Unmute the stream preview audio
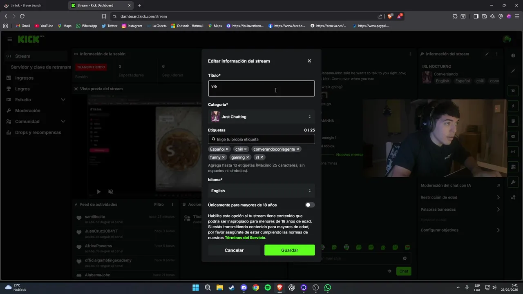The image size is (523, 294). (x=111, y=192)
